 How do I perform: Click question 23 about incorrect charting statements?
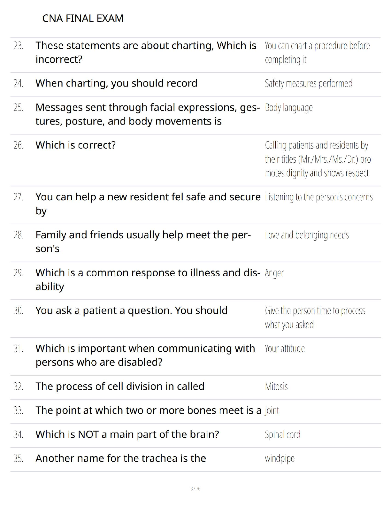coord(146,52)
